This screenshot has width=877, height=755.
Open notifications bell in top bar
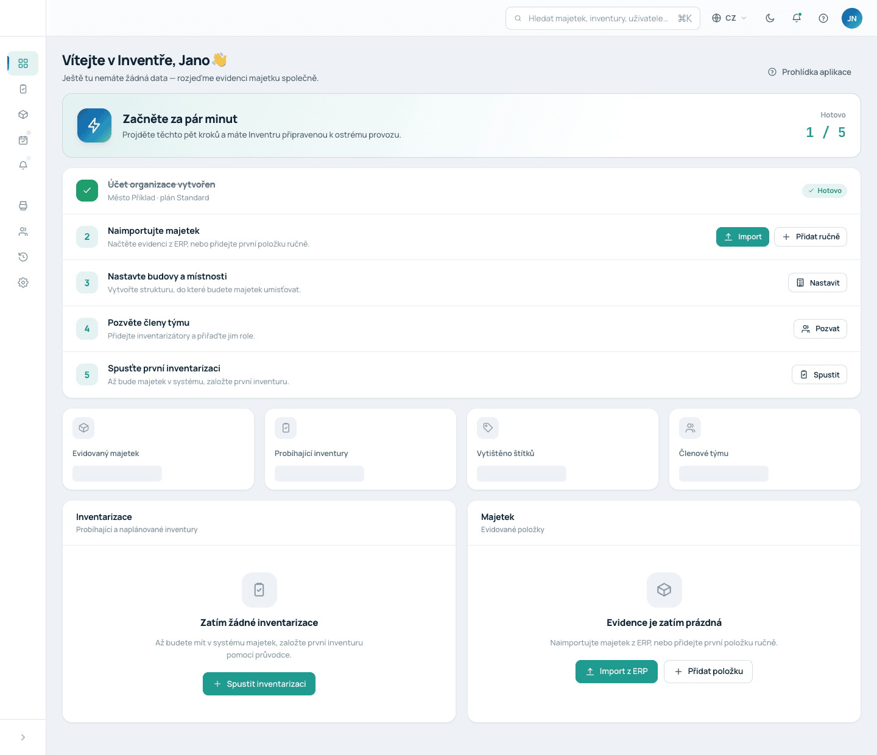point(797,18)
